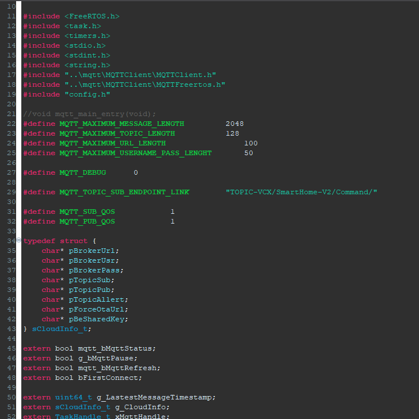Click the MQTT_DEBUG macro name
This screenshot has height=419, width=419.
click(x=82, y=172)
